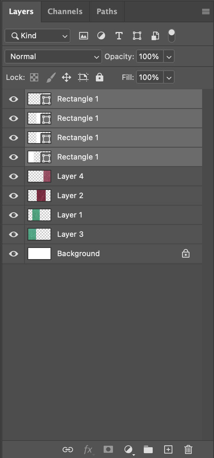Create a new group folder icon
This screenshot has height=458, width=214.
click(x=148, y=449)
